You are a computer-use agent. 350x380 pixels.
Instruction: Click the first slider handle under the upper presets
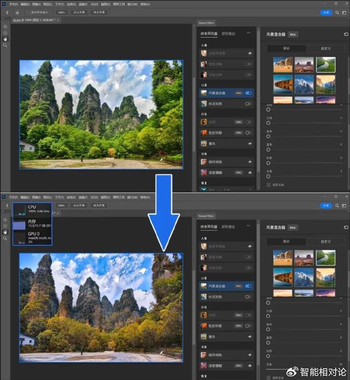coord(269,110)
